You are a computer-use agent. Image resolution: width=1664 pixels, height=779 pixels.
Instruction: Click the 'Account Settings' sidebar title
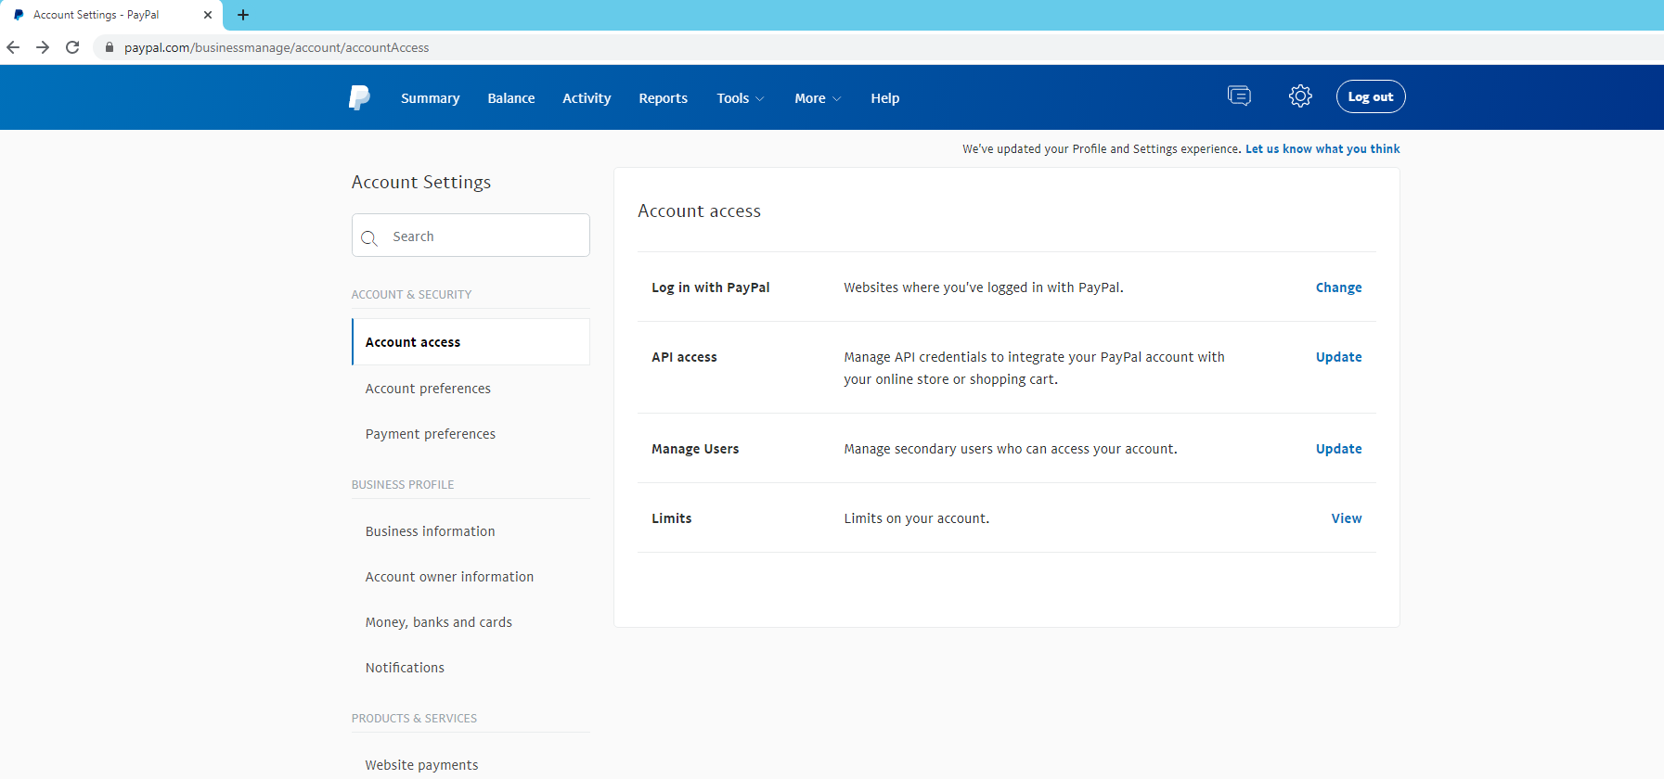click(421, 183)
